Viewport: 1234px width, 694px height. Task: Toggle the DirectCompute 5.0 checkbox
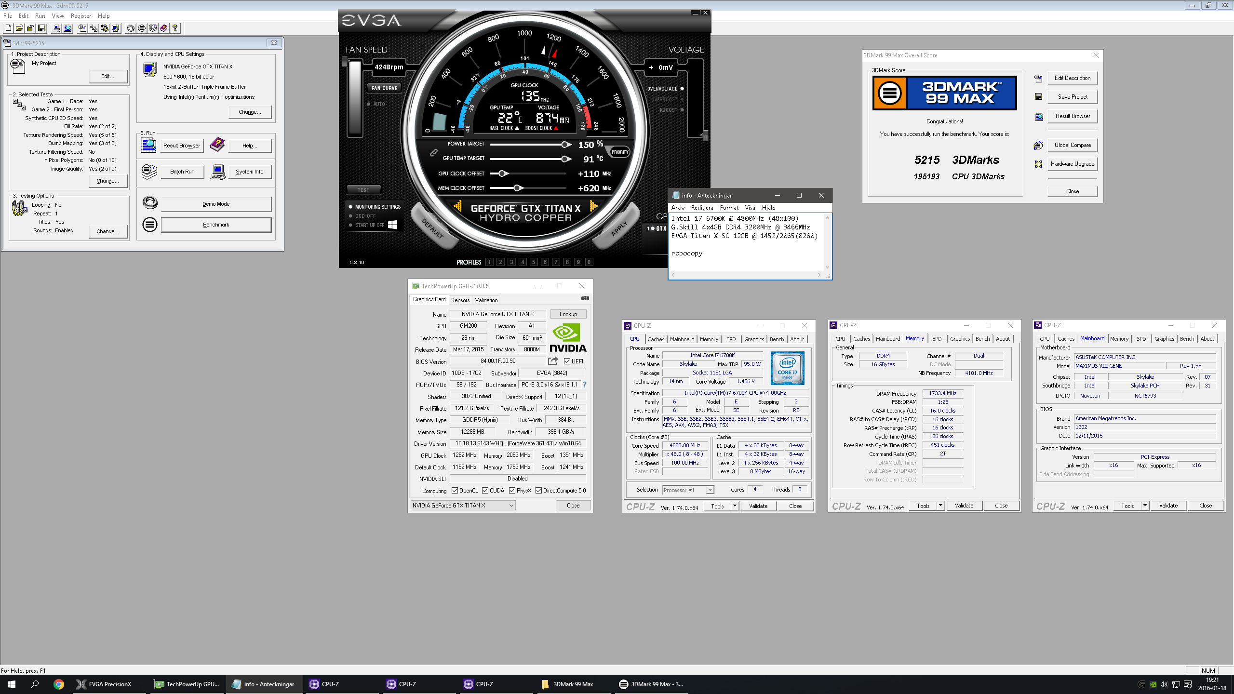point(538,491)
